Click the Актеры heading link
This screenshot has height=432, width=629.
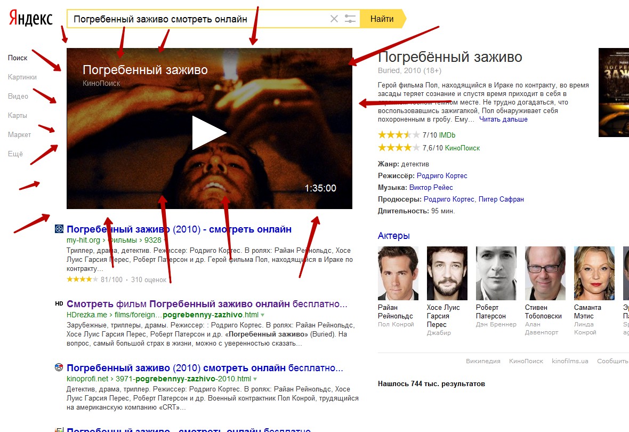pyautogui.click(x=393, y=236)
